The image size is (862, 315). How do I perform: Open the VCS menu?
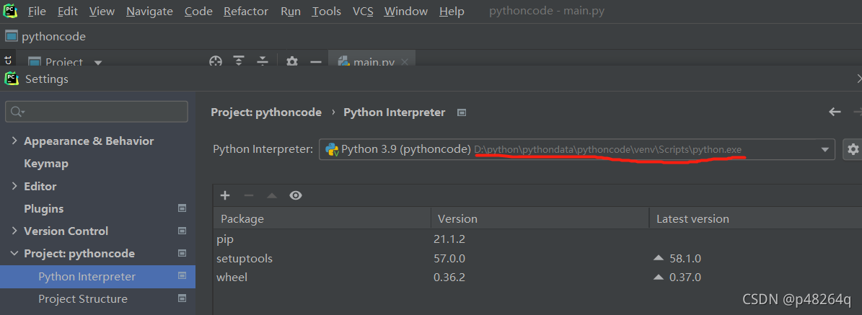(x=363, y=11)
